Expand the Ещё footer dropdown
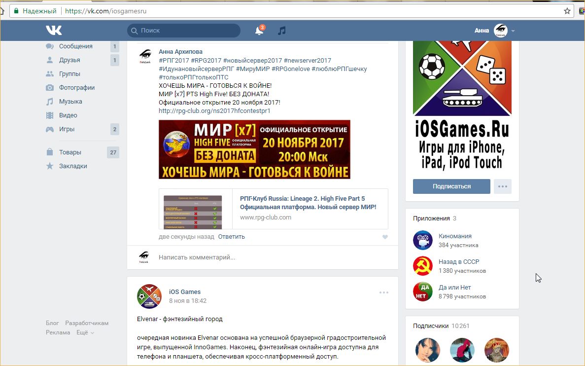The width and height of the screenshot is (585, 366). (x=85, y=332)
